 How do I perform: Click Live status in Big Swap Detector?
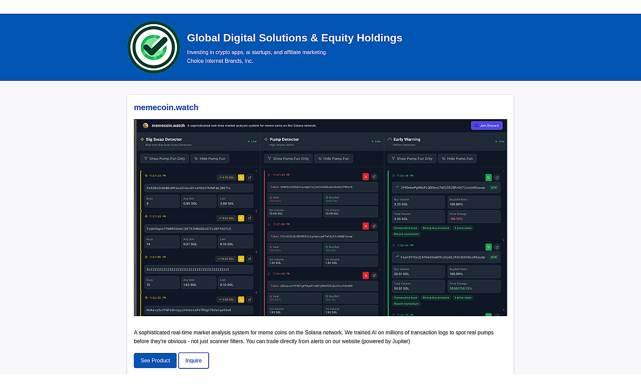[x=252, y=141]
